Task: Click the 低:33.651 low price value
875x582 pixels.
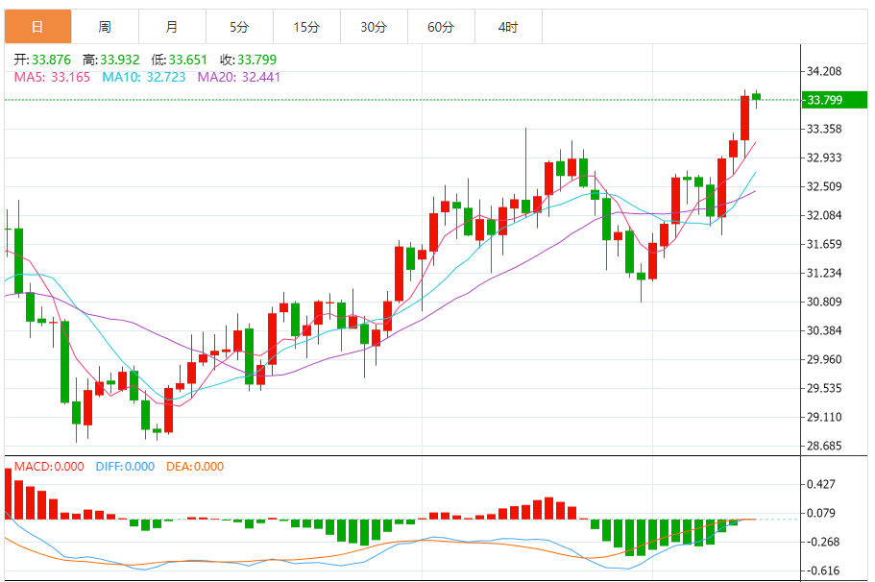Action: click(x=179, y=60)
